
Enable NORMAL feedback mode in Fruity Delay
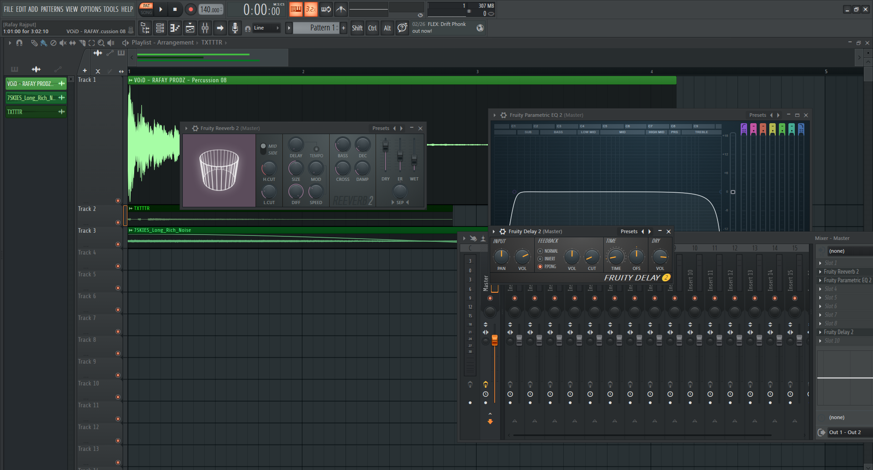tap(540, 251)
